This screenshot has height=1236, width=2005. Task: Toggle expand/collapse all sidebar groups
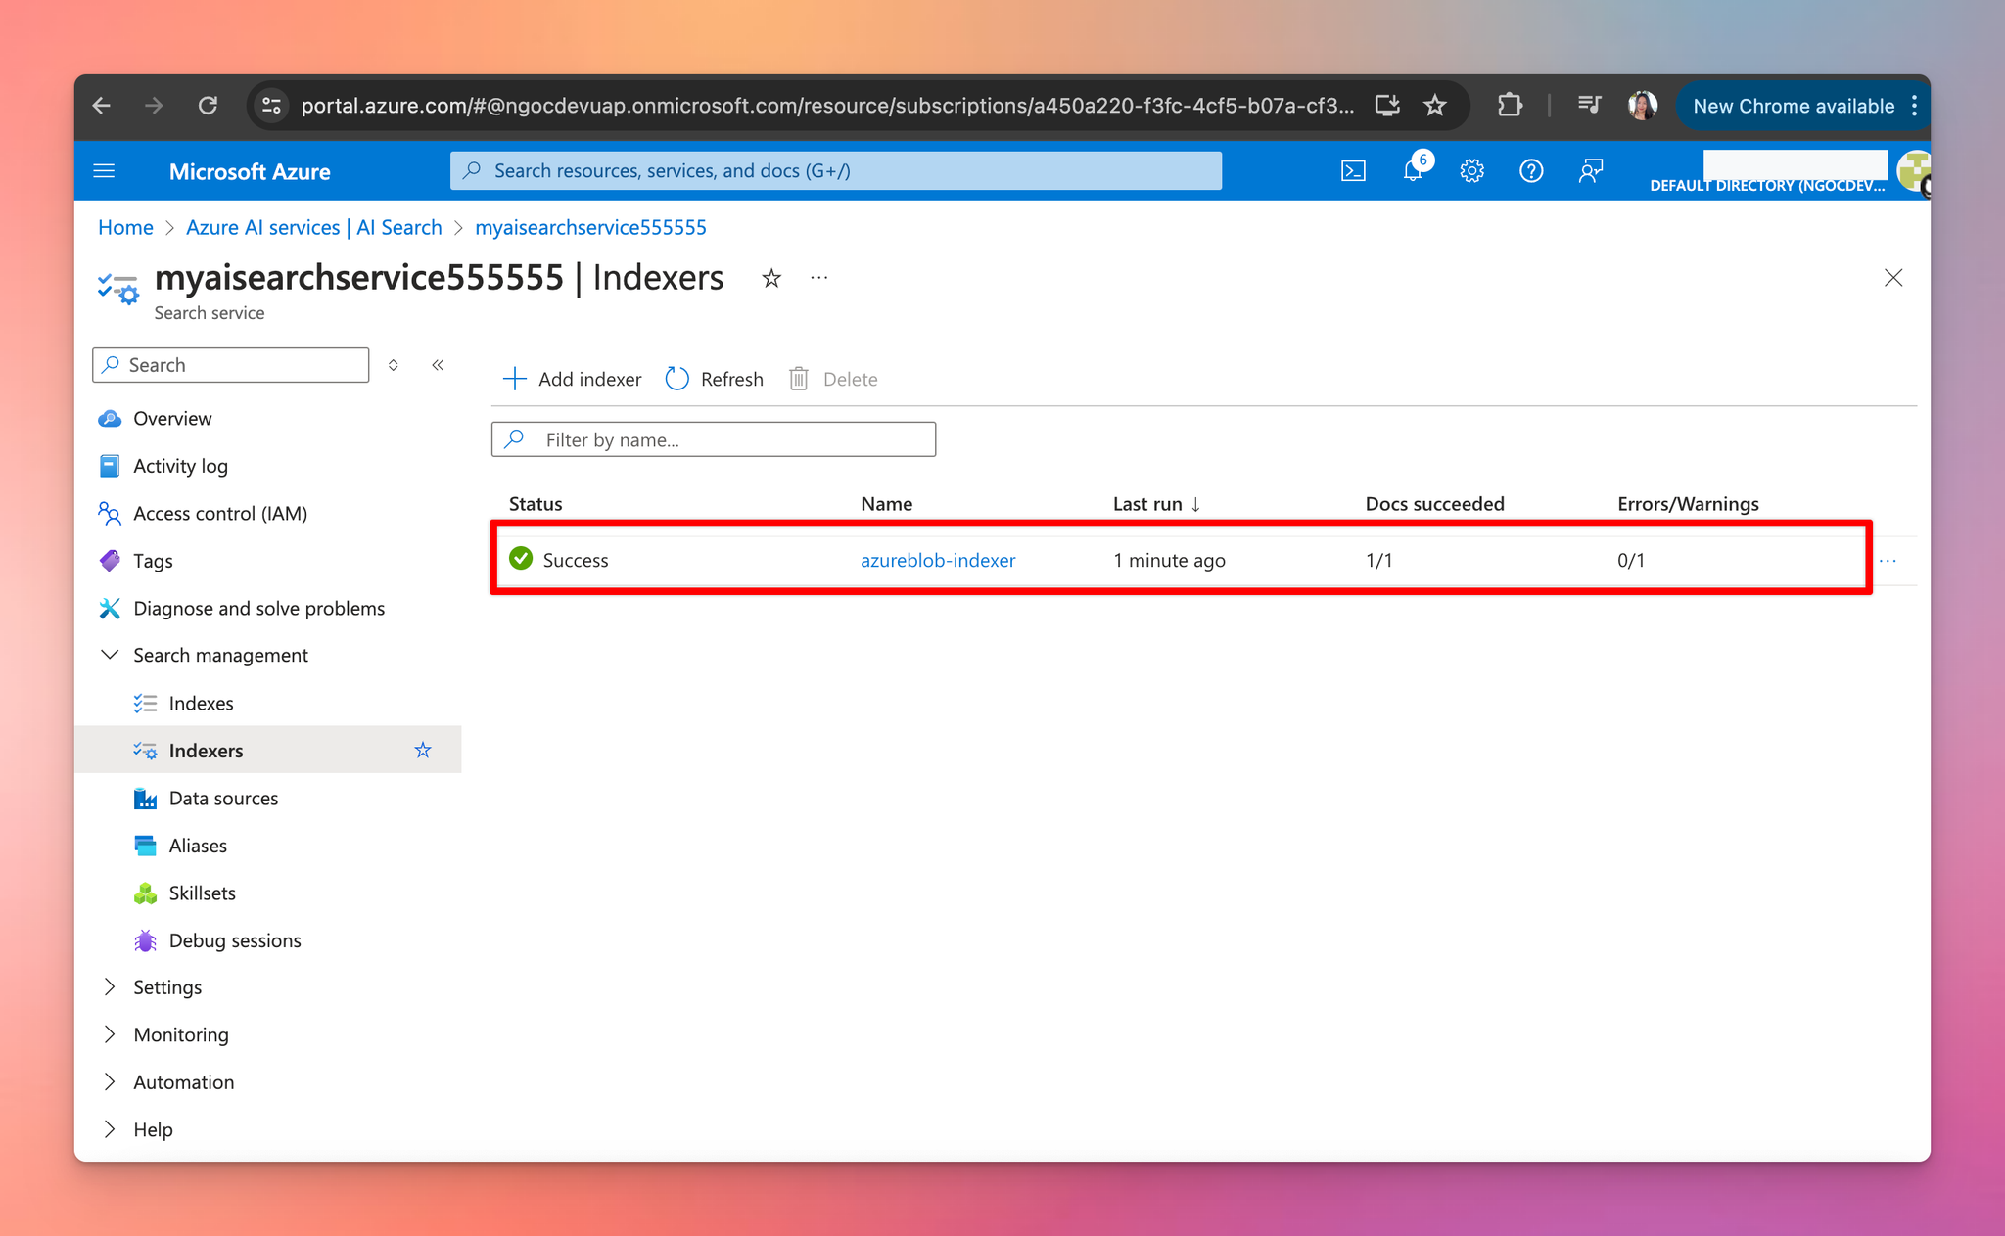coord(394,365)
